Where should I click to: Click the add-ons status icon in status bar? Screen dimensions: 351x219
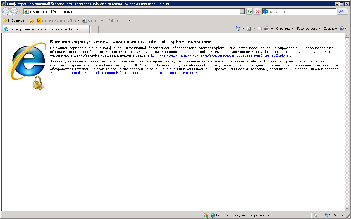206,215
